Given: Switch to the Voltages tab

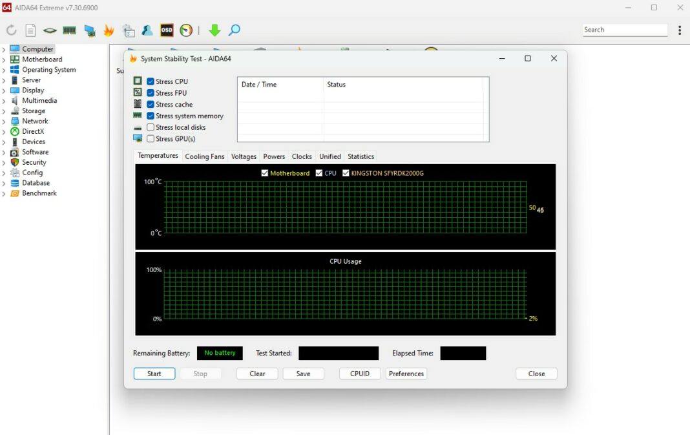Looking at the screenshot, I should click(244, 156).
